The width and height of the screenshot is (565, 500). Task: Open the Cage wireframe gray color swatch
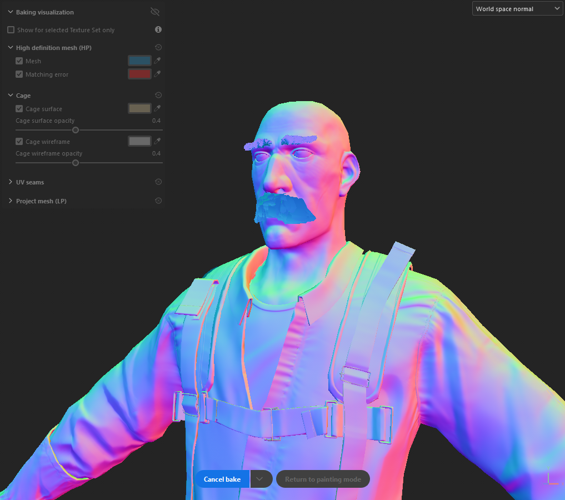(x=140, y=141)
